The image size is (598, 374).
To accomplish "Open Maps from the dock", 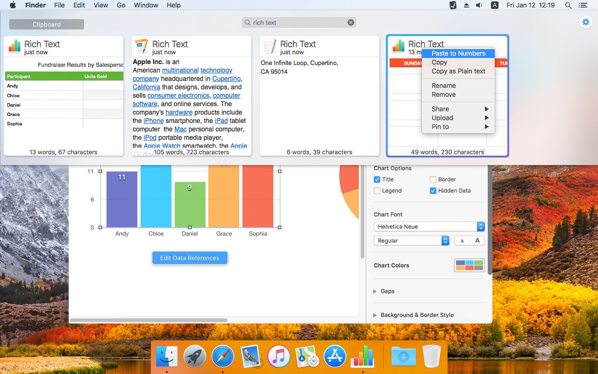I will coord(307,356).
